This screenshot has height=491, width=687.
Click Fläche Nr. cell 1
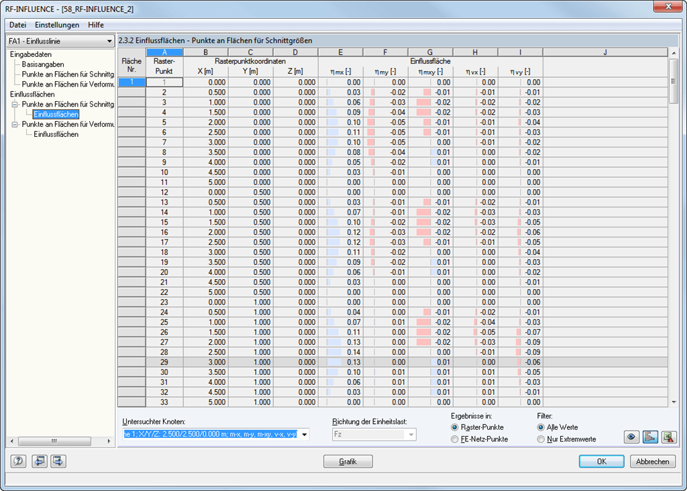[x=131, y=82]
